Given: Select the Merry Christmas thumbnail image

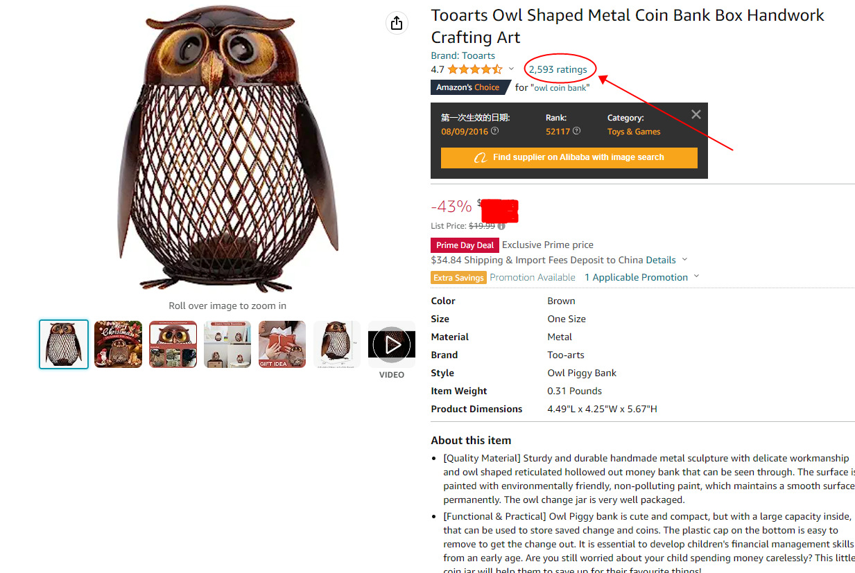Looking at the screenshot, I should pos(119,344).
